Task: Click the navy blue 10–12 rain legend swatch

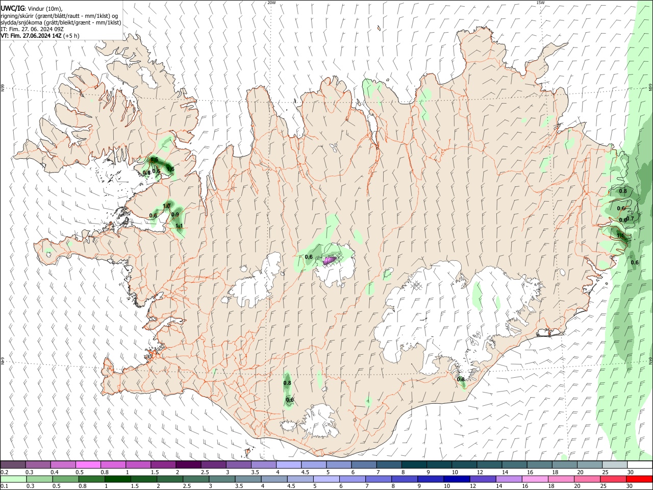Action: (x=456, y=479)
